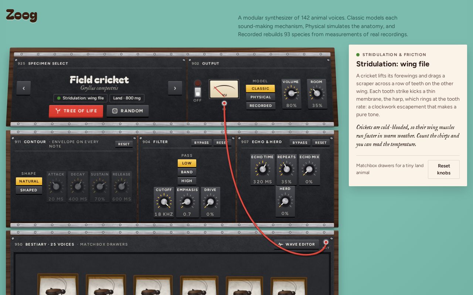The image size is (473, 295).
Task: Reset the Echo & Herd module
Action: (x=321, y=143)
